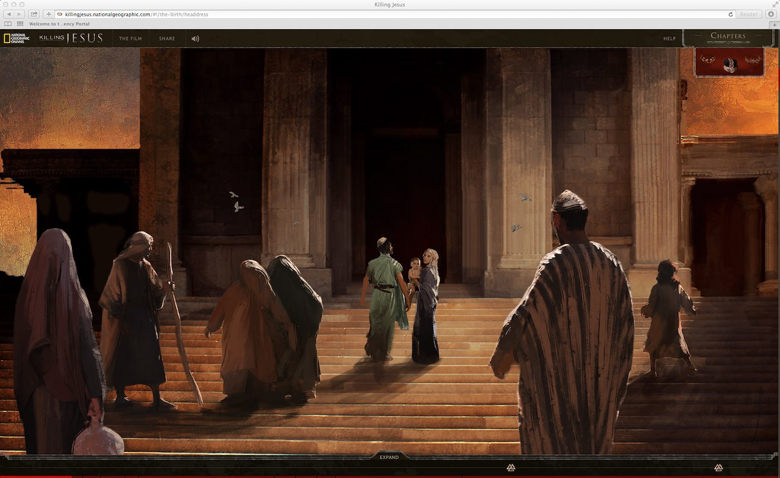Go back with the Safari back arrow
The width and height of the screenshot is (780, 478).
[9, 14]
